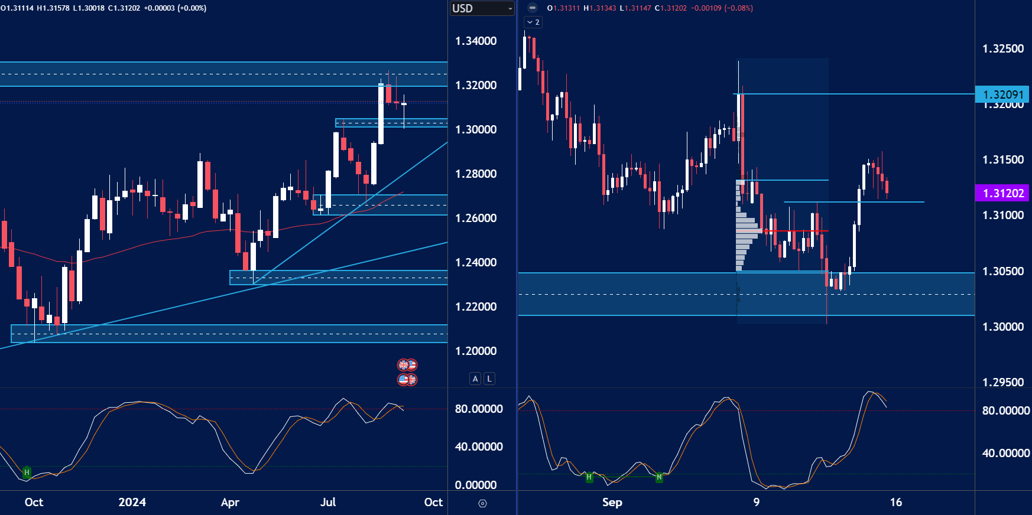Click the Jul label on time axis
Screen dimensions: 1032x515
pos(328,502)
